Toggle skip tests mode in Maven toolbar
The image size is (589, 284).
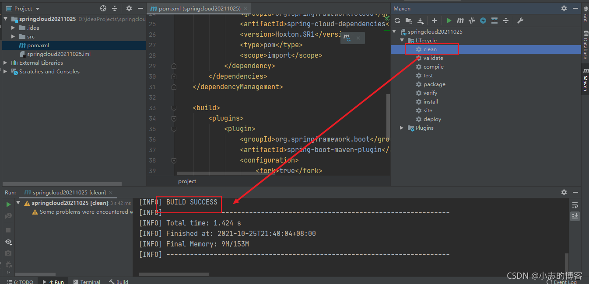[x=472, y=21]
